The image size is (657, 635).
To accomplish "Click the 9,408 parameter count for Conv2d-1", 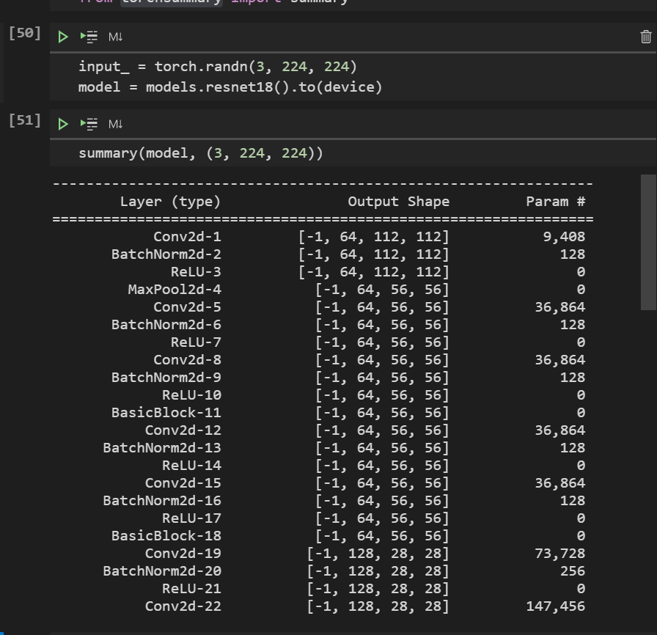I will 564,237.
